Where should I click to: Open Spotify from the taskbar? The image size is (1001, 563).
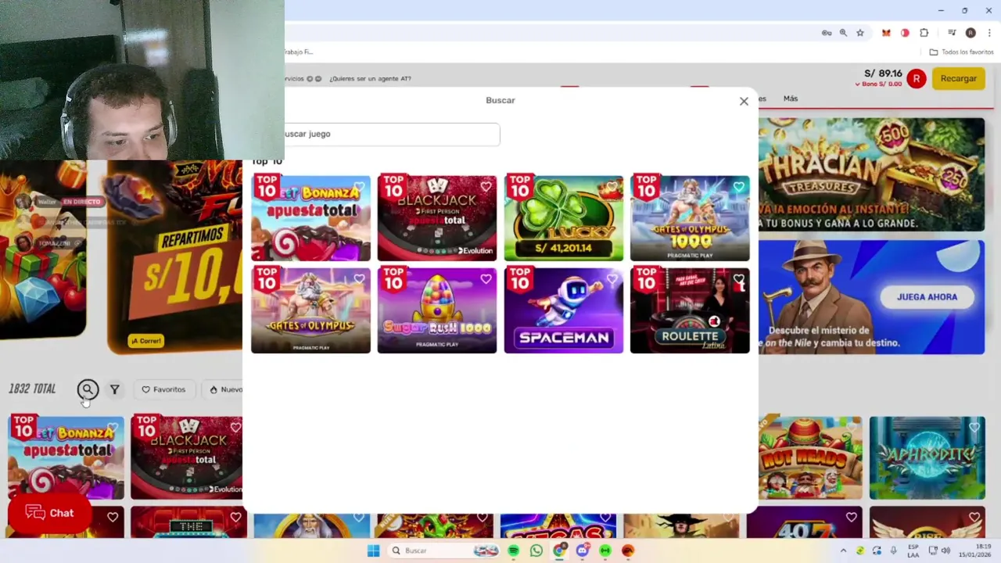pyautogui.click(x=513, y=550)
